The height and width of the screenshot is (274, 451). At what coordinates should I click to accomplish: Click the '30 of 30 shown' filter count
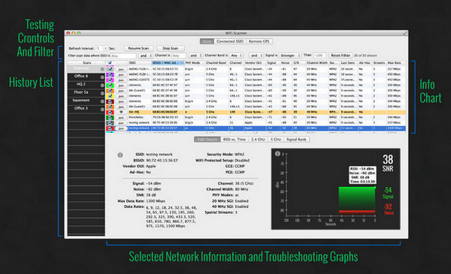[x=365, y=56]
